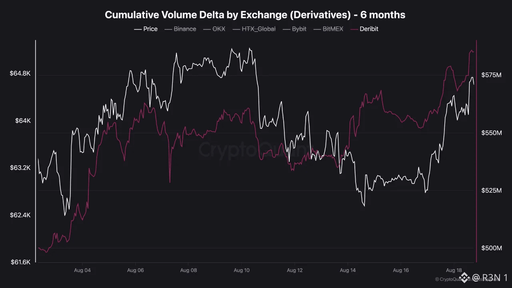Viewport: 512px width, 288px height.
Task: Click the $575M volume axis label
Action: [x=492, y=75]
